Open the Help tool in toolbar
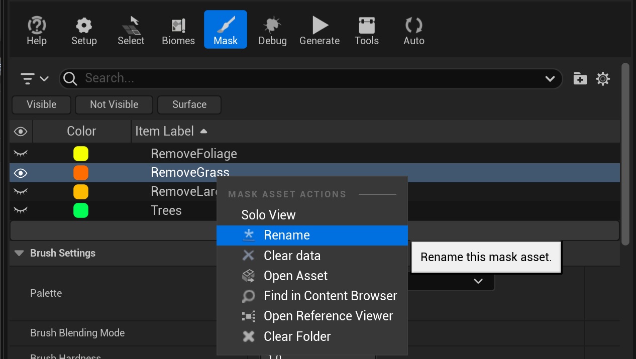This screenshot has width=636, height=359. [x=36, y=30]
